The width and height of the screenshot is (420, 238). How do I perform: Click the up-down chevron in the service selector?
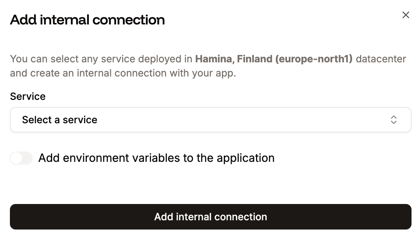click(x=393, y=120)
